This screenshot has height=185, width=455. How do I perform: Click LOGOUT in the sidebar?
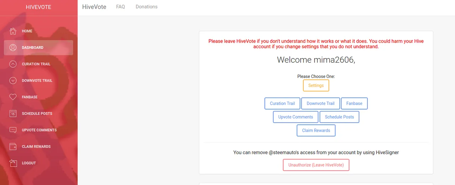click(38, 163)
